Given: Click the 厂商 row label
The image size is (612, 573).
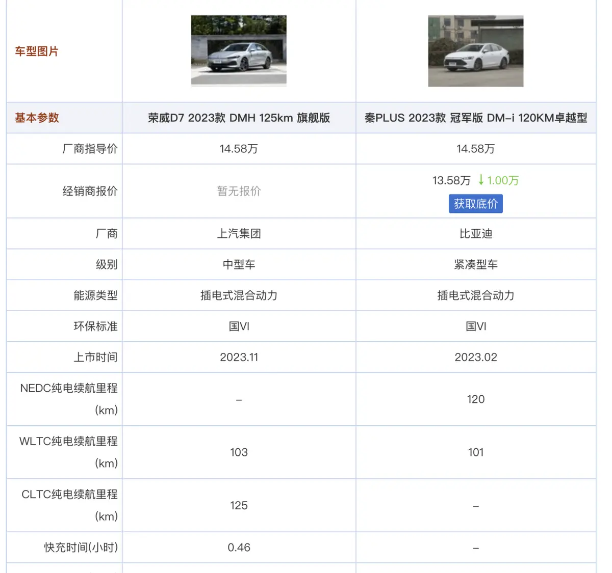Looking at the screenshot, I should pos(107,233).
